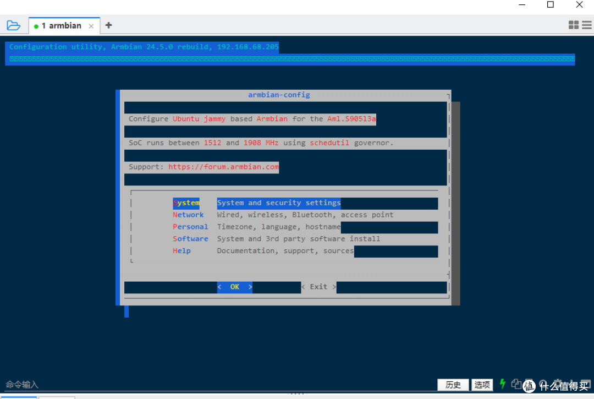The image size is (594, 399).
Task: Click 'Wired, wireless, Bluetooth, access point' text
Action: pyautogui.click(x=305, y=215)
